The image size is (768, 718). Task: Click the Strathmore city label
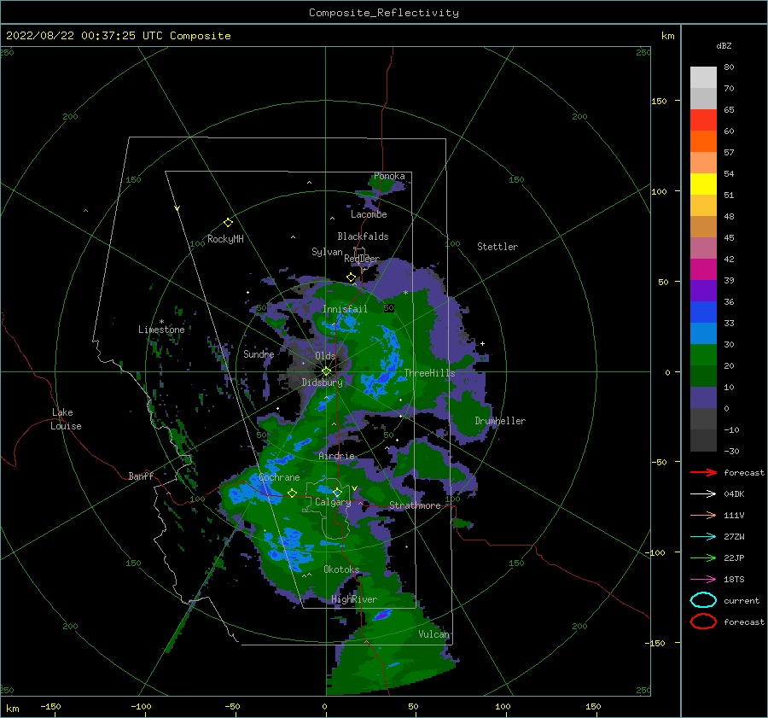(x=415, y=505)
